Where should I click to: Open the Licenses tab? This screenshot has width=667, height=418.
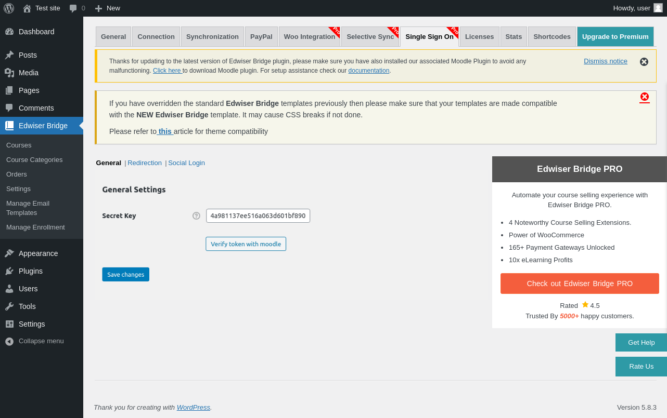coord(480,36)
